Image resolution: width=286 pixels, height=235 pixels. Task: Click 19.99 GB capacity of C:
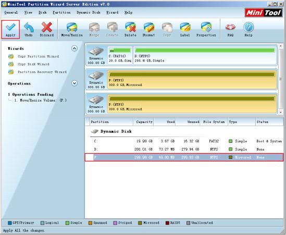point(144,141)
